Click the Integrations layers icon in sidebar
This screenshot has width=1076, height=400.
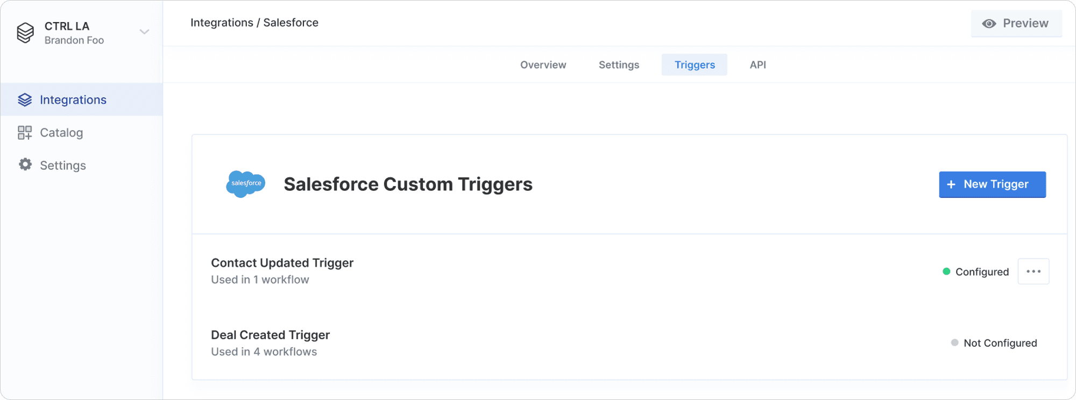tap(25, 100)
